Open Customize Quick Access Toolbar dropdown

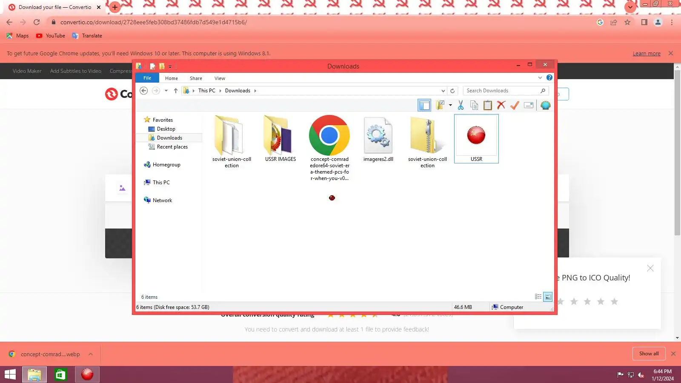170,66
